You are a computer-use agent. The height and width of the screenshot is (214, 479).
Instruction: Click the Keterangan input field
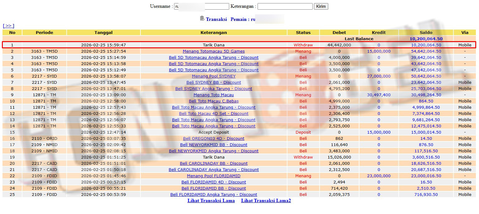(285, 6)
